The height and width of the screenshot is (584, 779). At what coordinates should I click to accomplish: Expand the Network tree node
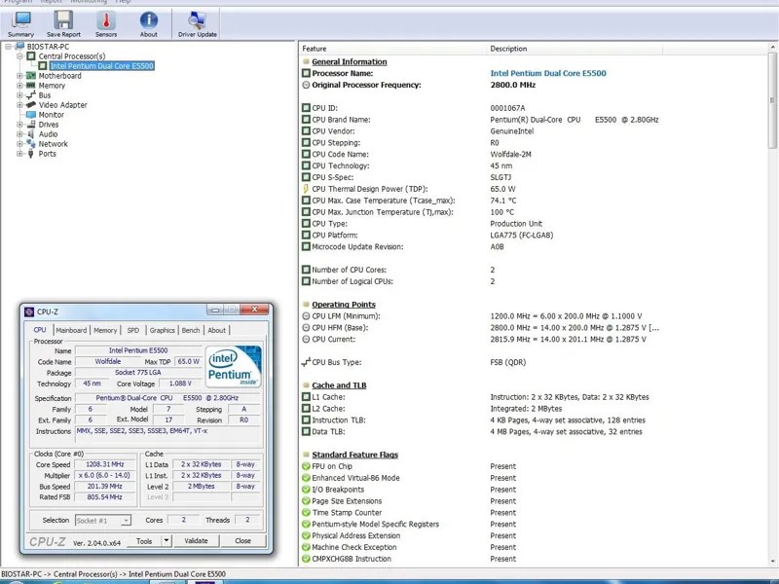19,144
